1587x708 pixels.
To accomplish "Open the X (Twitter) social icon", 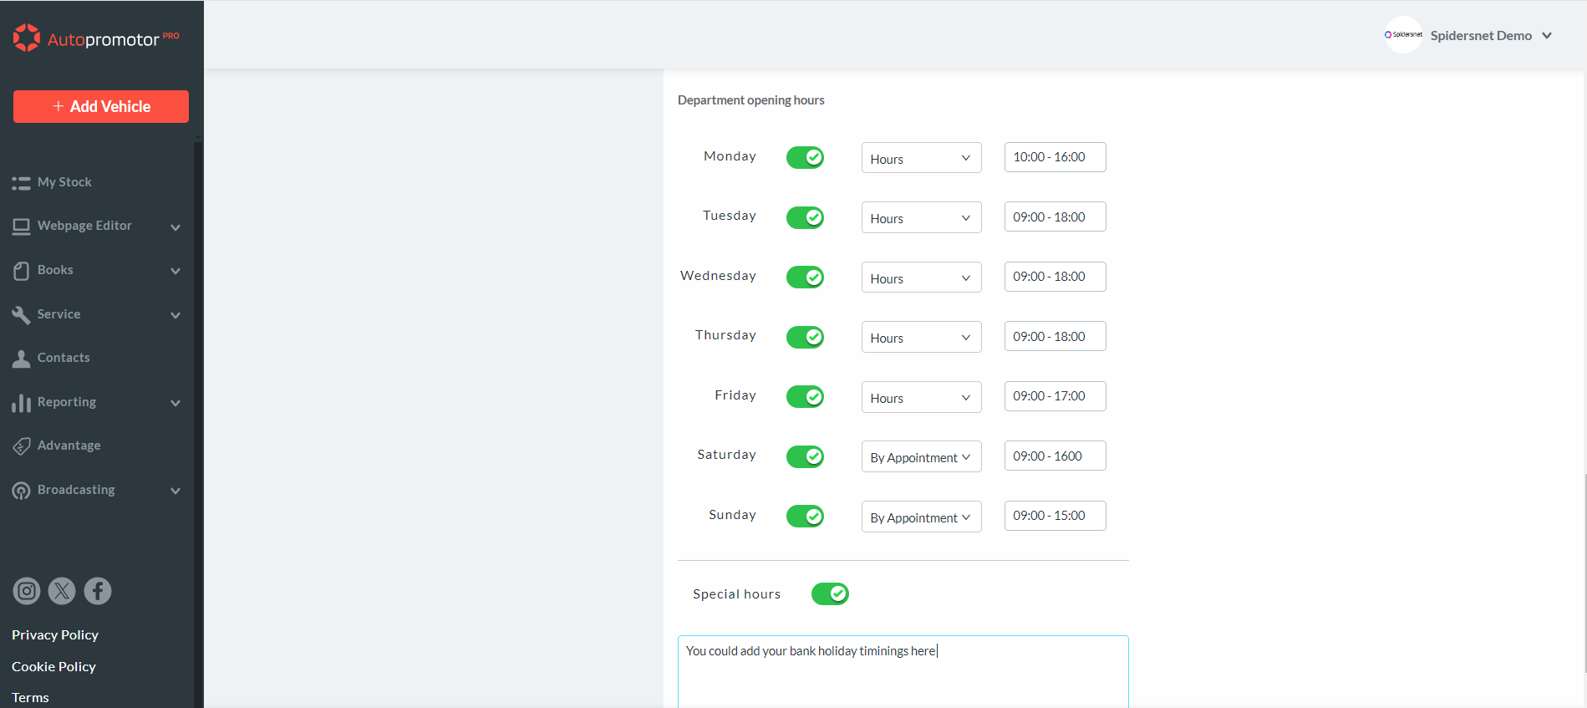I will point(62,591).
